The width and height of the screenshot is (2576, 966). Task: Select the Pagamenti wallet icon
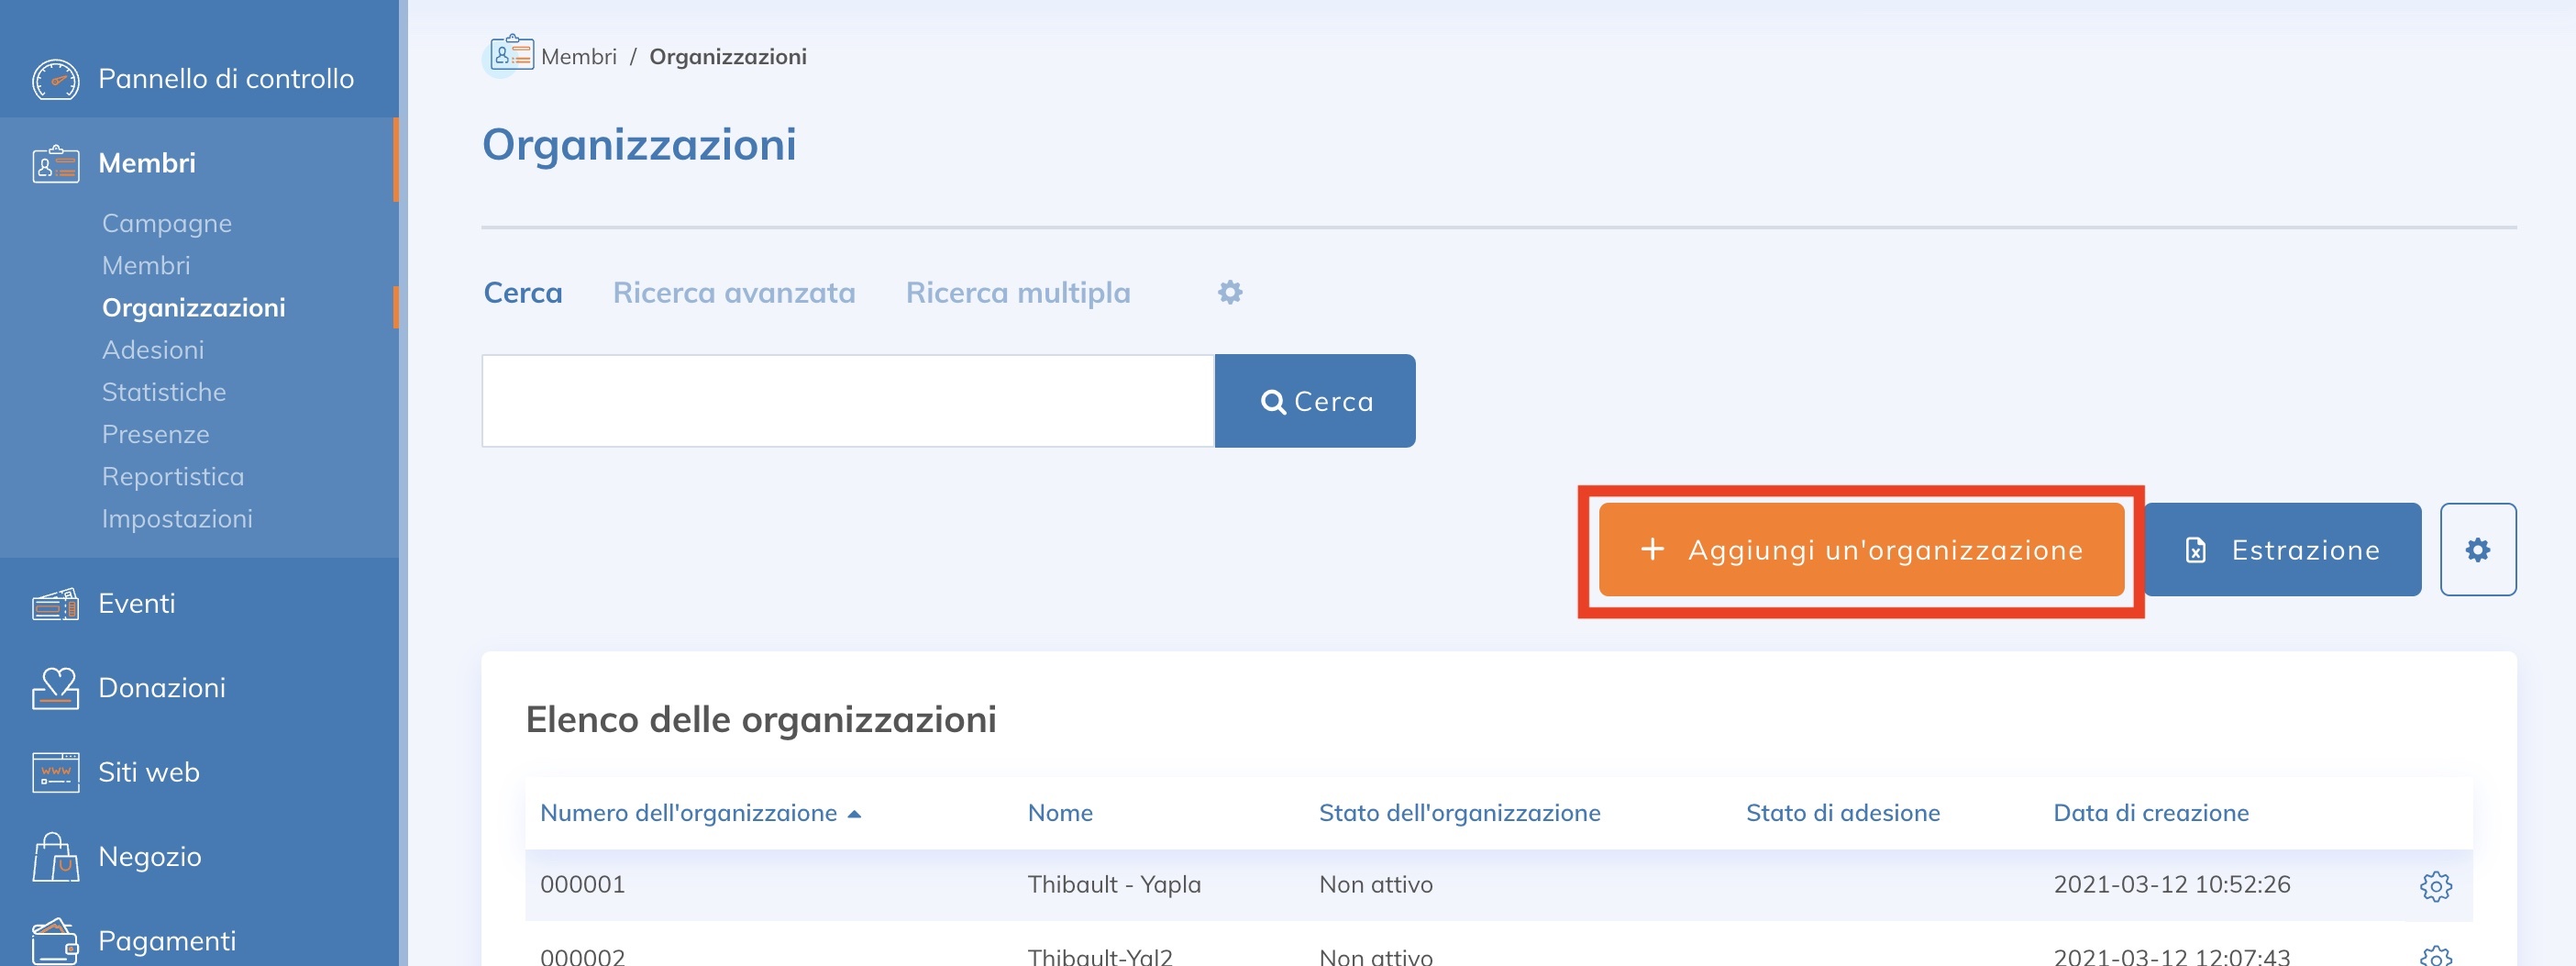[55, 938]
